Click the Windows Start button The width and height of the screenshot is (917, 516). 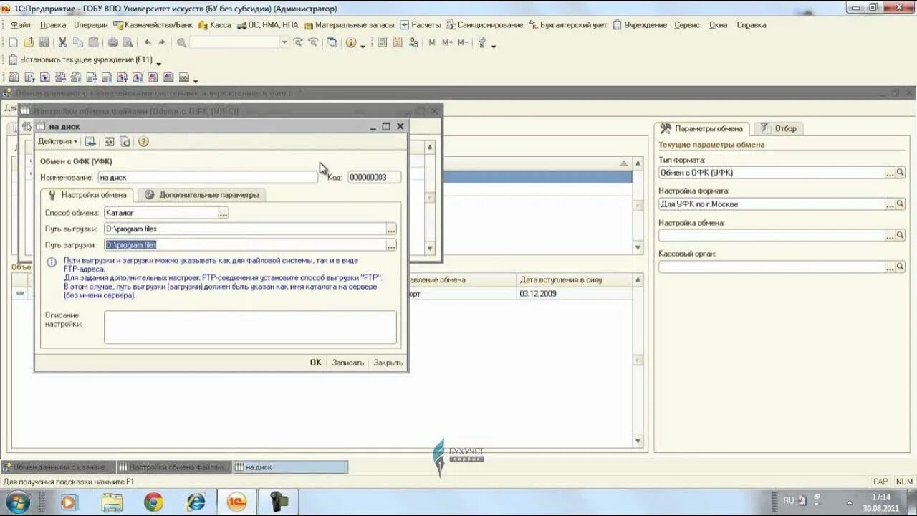tap(18, 502)
